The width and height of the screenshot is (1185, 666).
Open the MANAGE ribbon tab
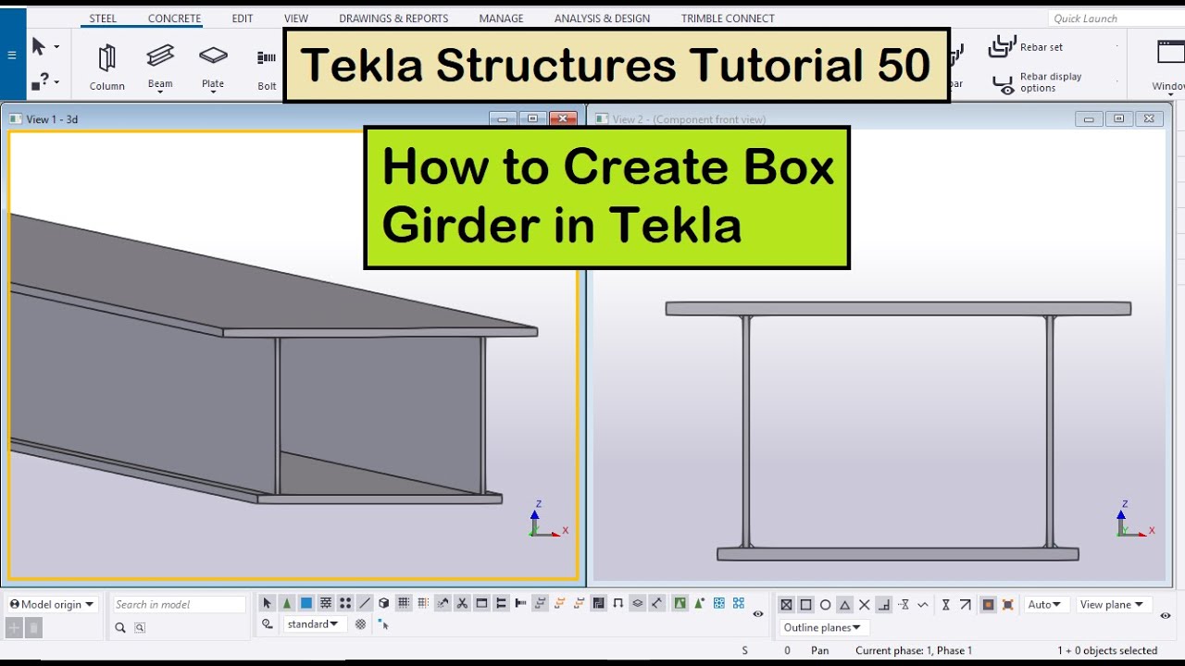(501, 18)
